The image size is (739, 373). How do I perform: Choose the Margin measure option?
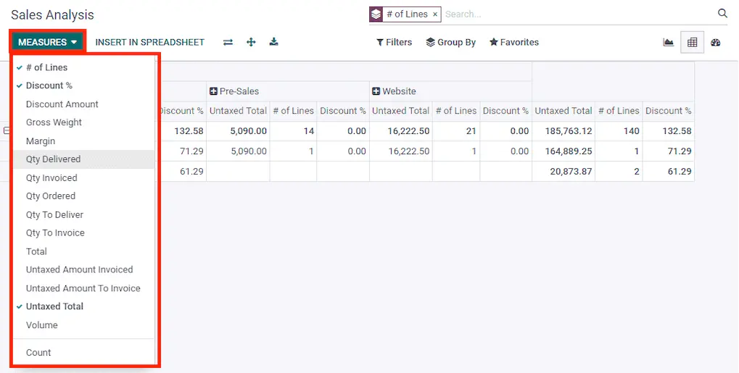(x=41, y=141)
